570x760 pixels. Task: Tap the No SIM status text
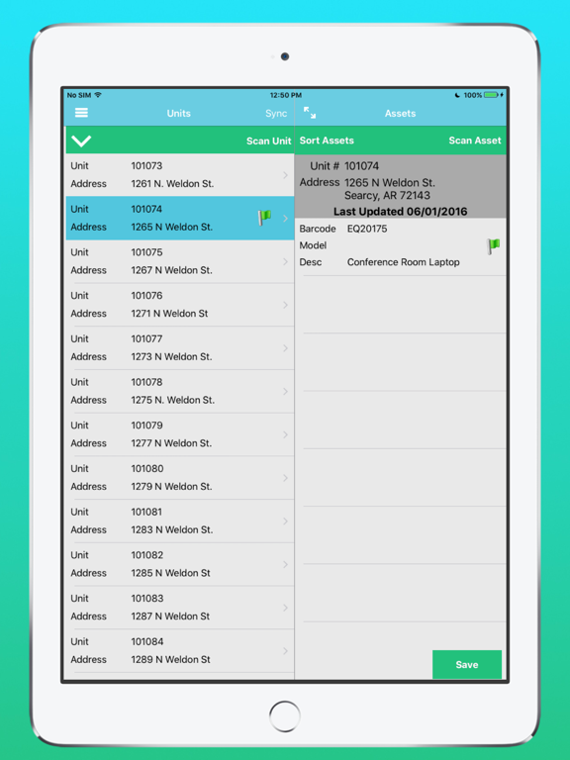pos(79,95)
